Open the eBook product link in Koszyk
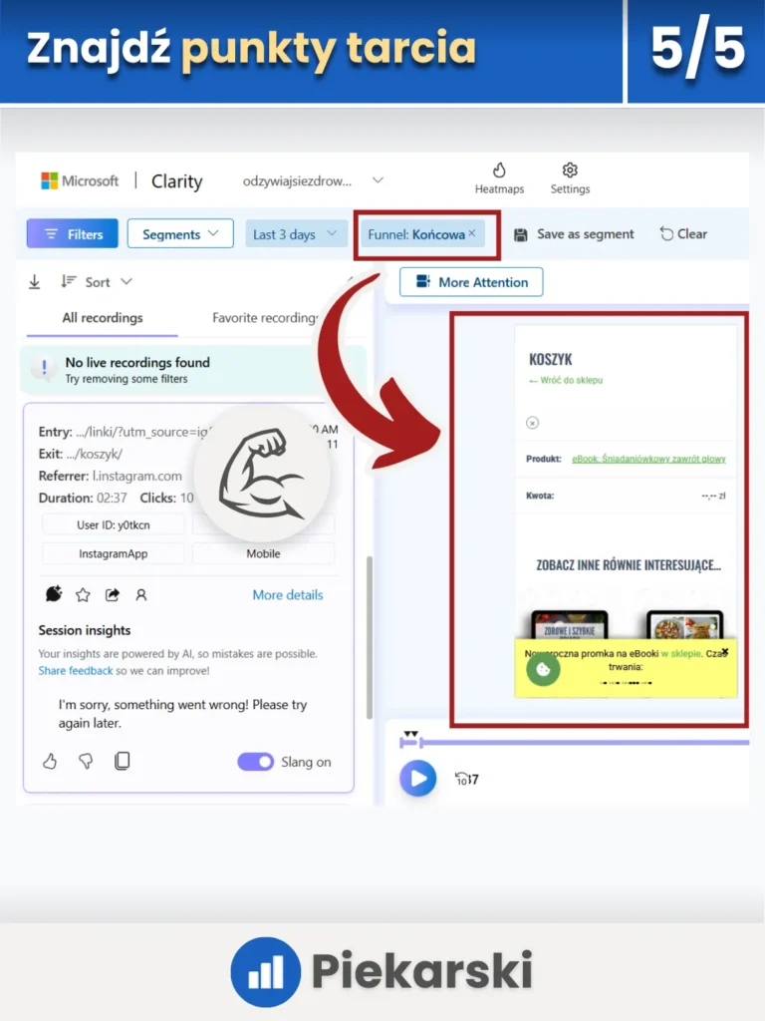765x1021 pixels. tap(648, 459)
